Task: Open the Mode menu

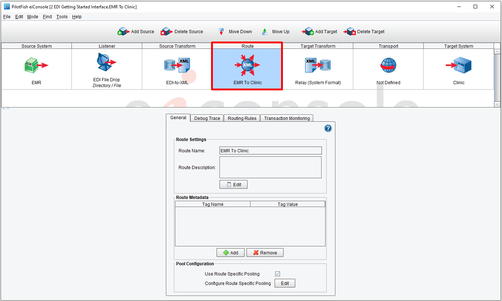Action: 33,17
